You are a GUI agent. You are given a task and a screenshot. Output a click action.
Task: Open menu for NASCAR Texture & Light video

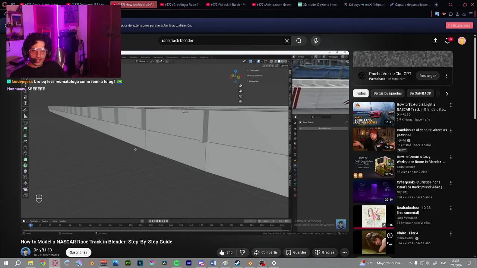tap(451, 105)
